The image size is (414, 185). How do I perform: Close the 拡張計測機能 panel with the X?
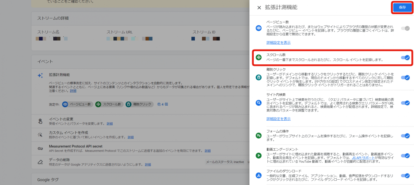click(259, 8)
